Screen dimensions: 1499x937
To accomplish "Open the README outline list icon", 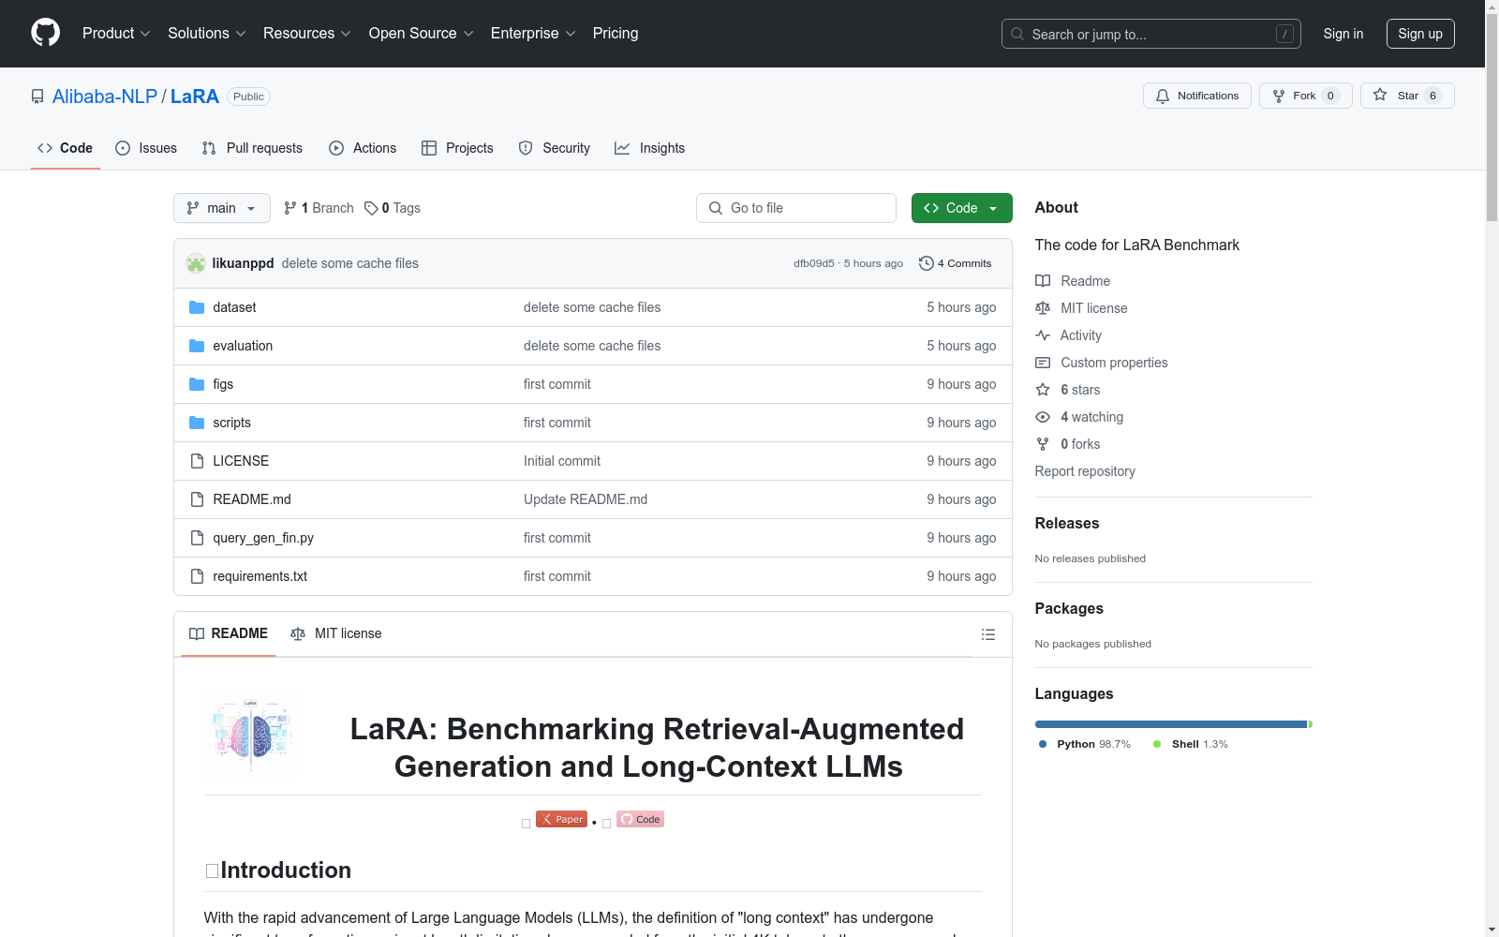I will coord(987,634).
